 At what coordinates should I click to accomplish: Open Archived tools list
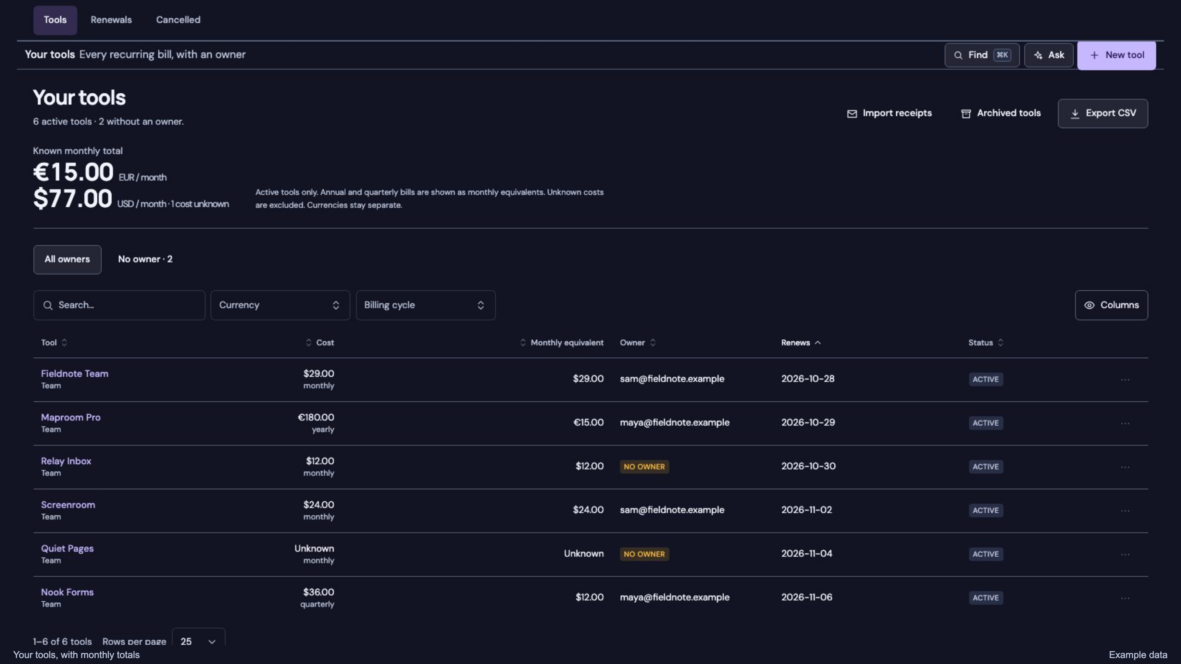tap(1001, 113)
